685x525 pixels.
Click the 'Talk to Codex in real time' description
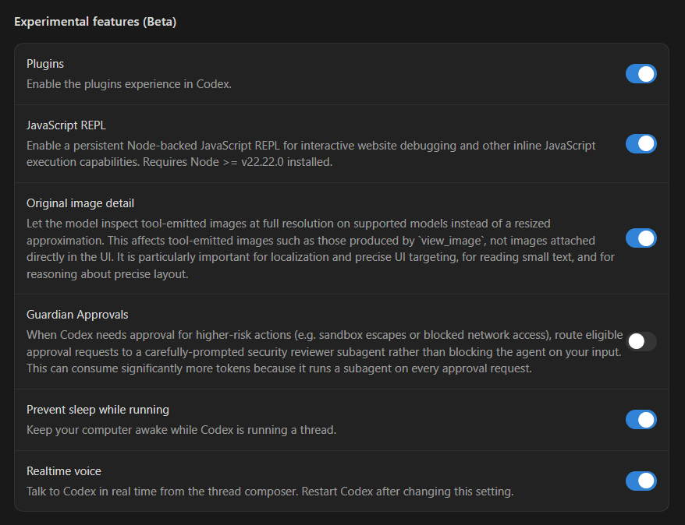click(x=270, y=492)
